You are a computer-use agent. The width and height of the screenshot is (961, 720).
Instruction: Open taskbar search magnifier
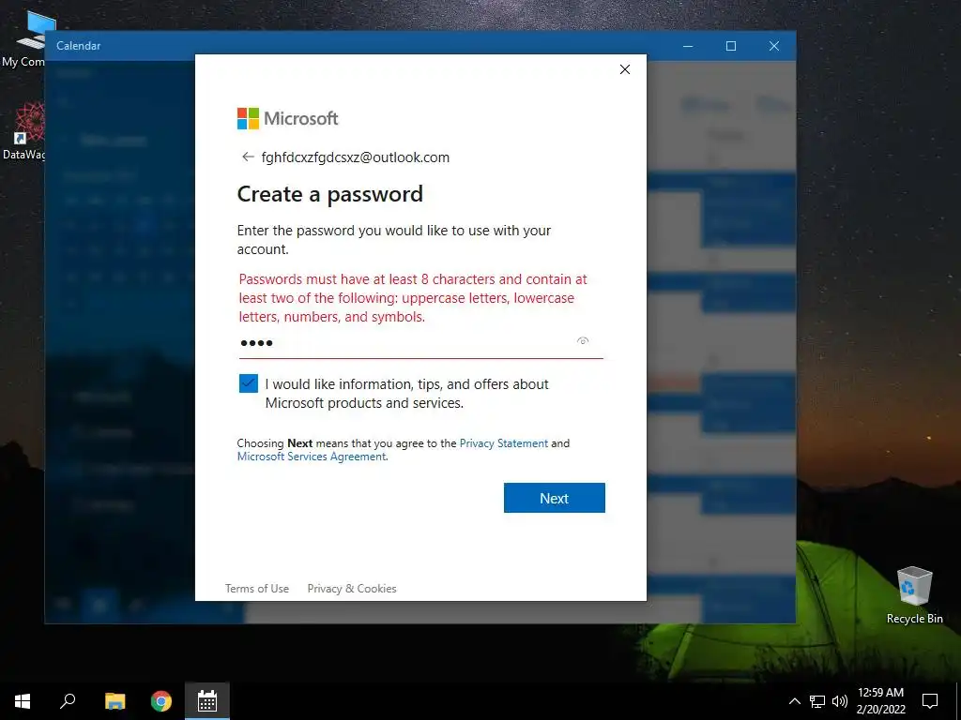(68, 701)
